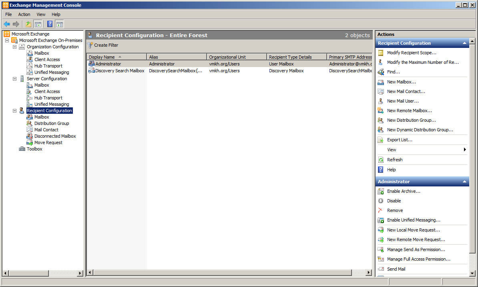Image resolution: width=478 pixels, height=287 pixels.
Task: Toggle the Show/Hide Action Pane toolbar icon
Action: 59,24
